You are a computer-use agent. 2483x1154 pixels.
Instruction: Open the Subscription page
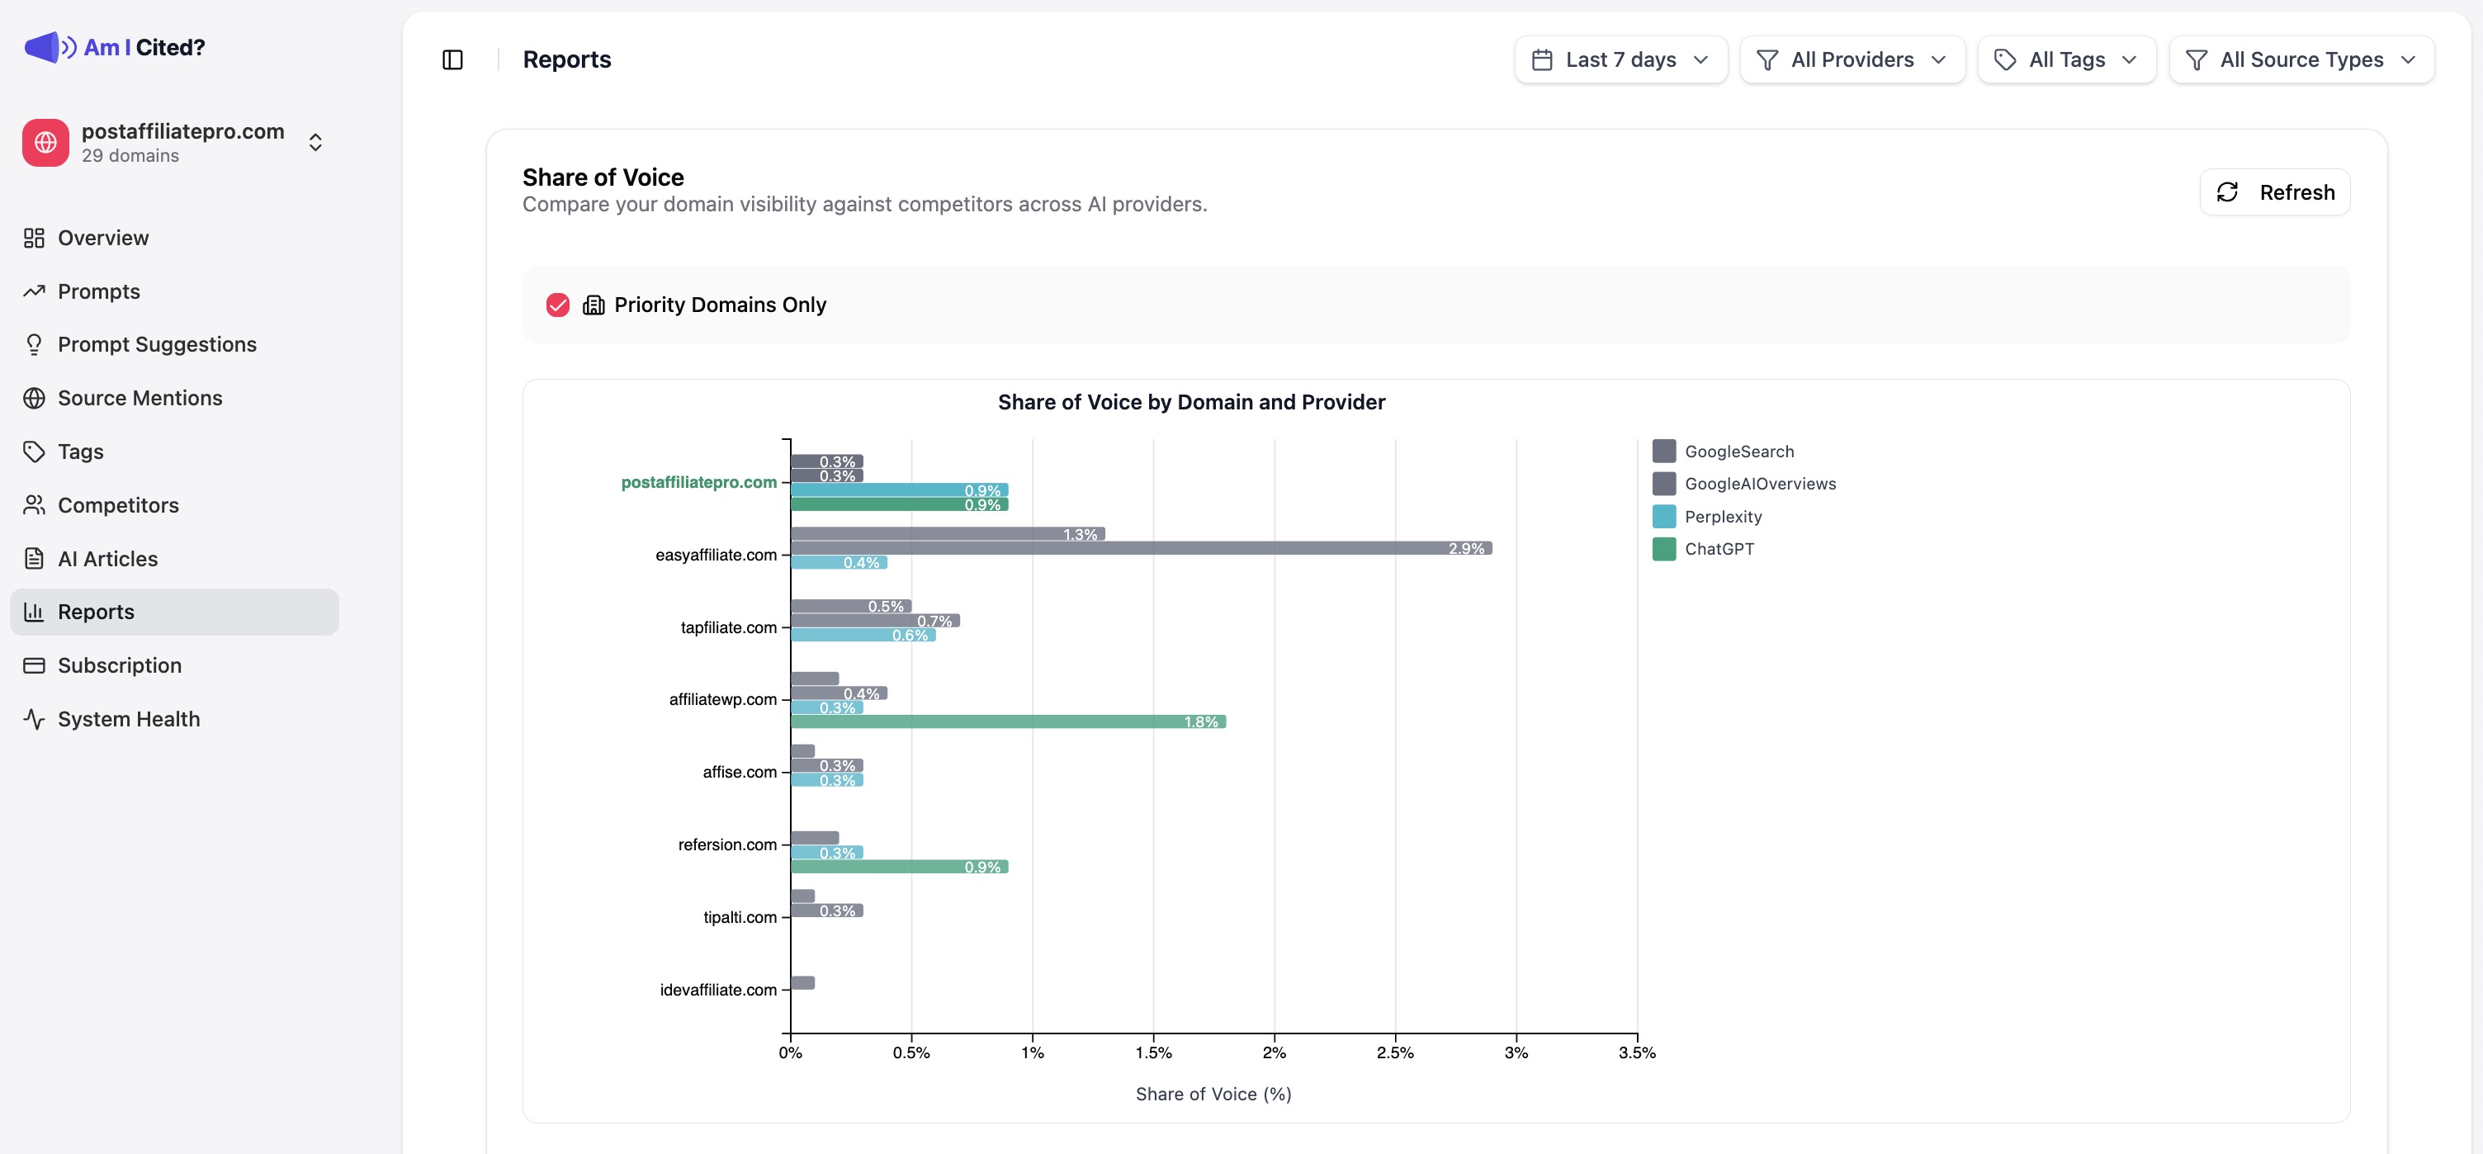(x=117, y=664)
